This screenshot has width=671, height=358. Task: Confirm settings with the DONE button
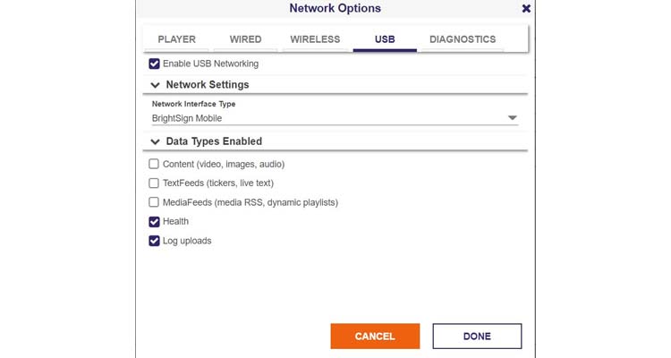[477, 337]
